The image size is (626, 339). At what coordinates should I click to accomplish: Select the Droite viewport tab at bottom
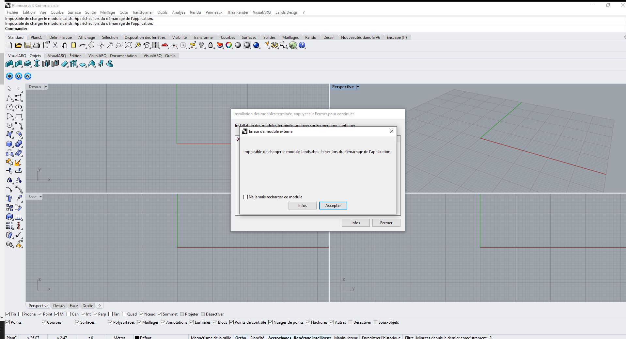(88, 306)
